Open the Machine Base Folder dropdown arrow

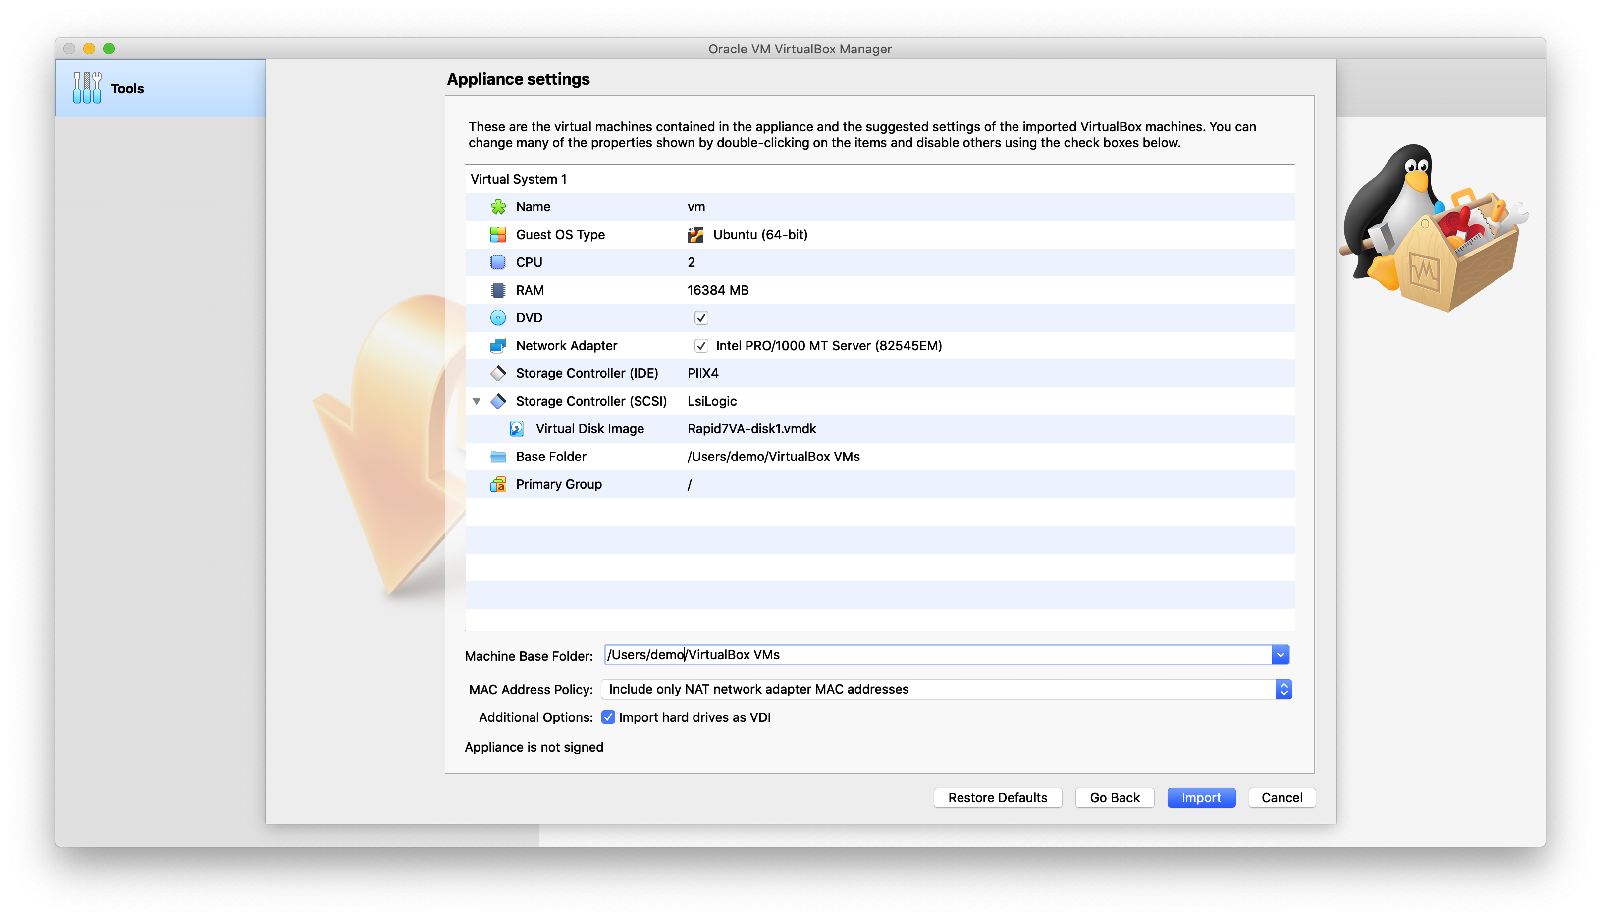(x=1281, y=655)
